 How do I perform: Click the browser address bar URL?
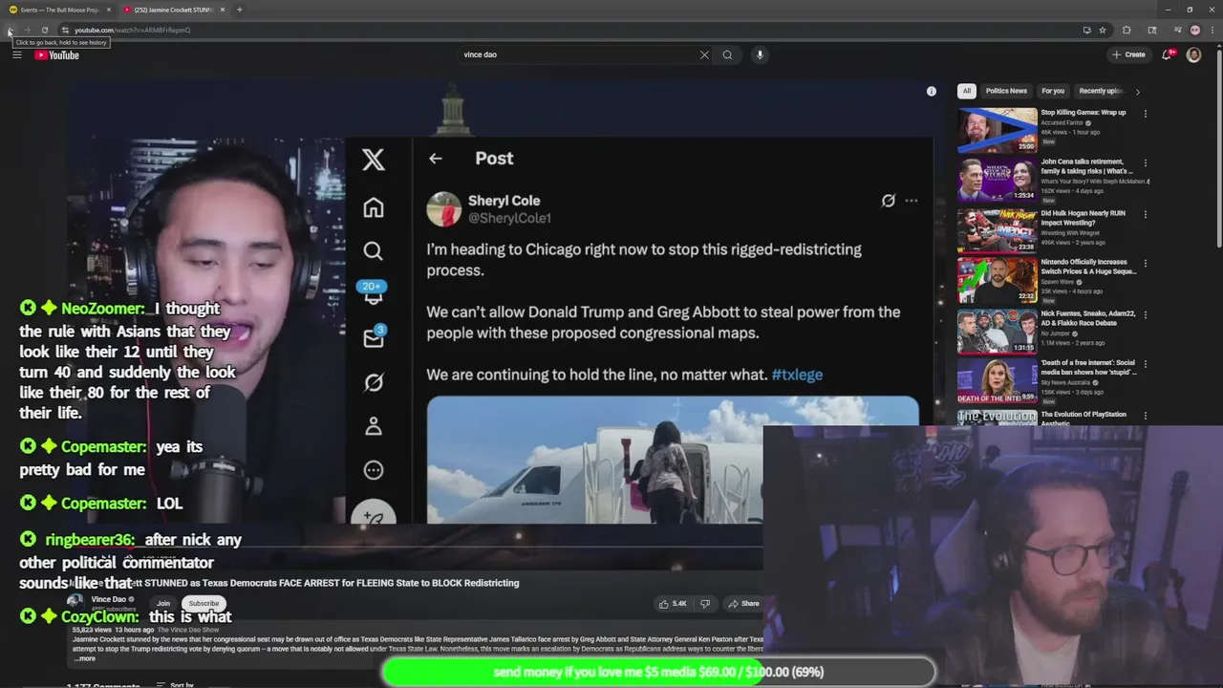(133, 30)
